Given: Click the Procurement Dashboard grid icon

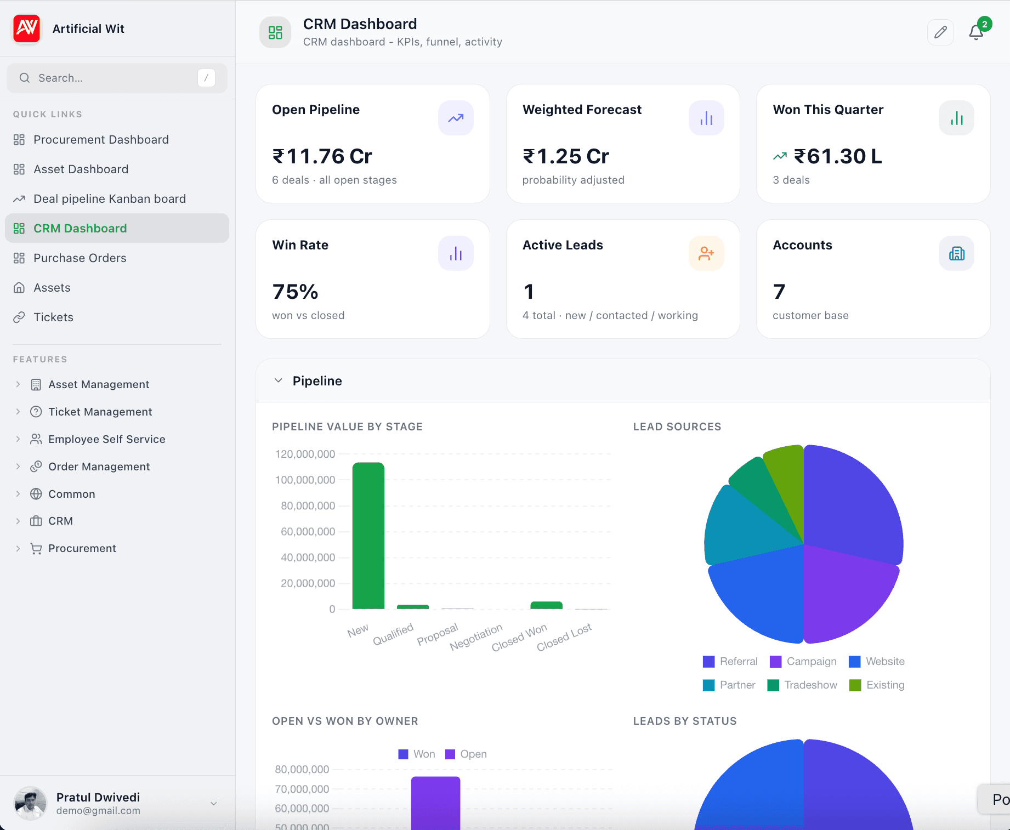Looking at the screenshot, I should click(19, 140).
